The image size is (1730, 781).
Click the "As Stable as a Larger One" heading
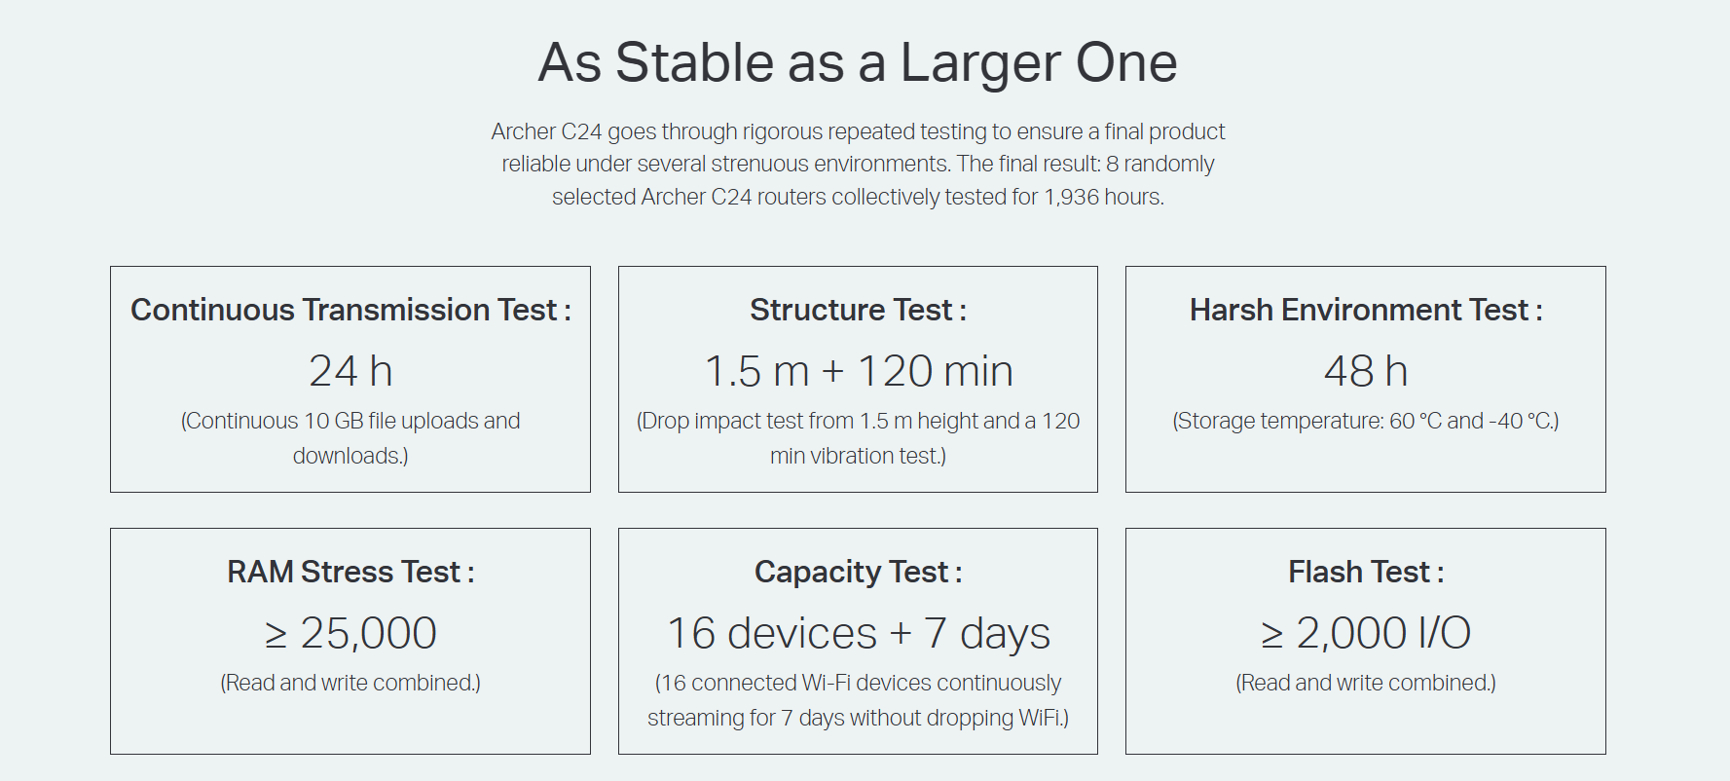[x=858, y=62]
